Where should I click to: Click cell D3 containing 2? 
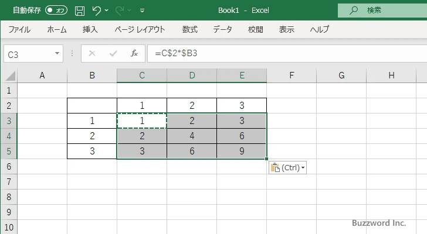(192, 121)
